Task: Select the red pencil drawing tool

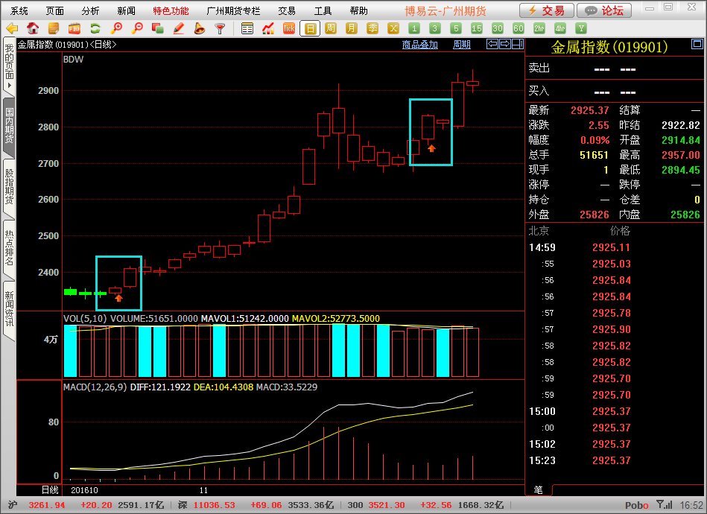Action: pos(179,29)
